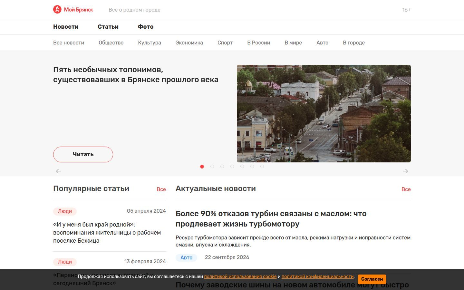The image size is (464, 290).
Task: Click the Всё о родном городе tagline
Action: [x=134, y=10]
